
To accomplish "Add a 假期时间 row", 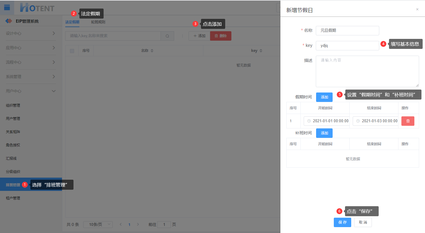I will click(324, 97).
